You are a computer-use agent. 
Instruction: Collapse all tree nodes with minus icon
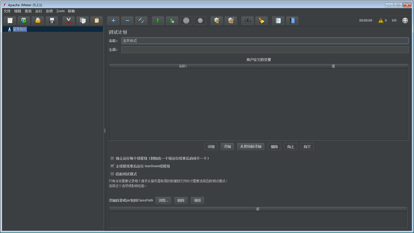(x=127, y=21)
